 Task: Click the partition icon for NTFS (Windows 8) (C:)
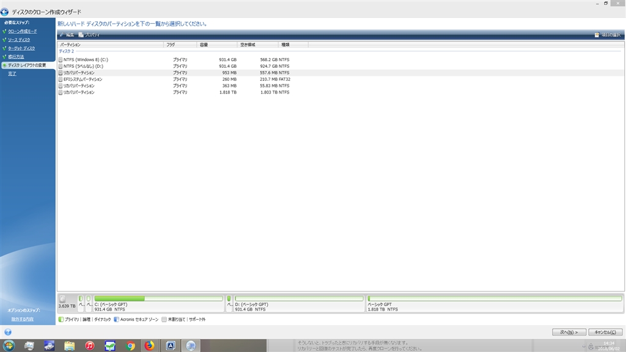coord(61,60)
